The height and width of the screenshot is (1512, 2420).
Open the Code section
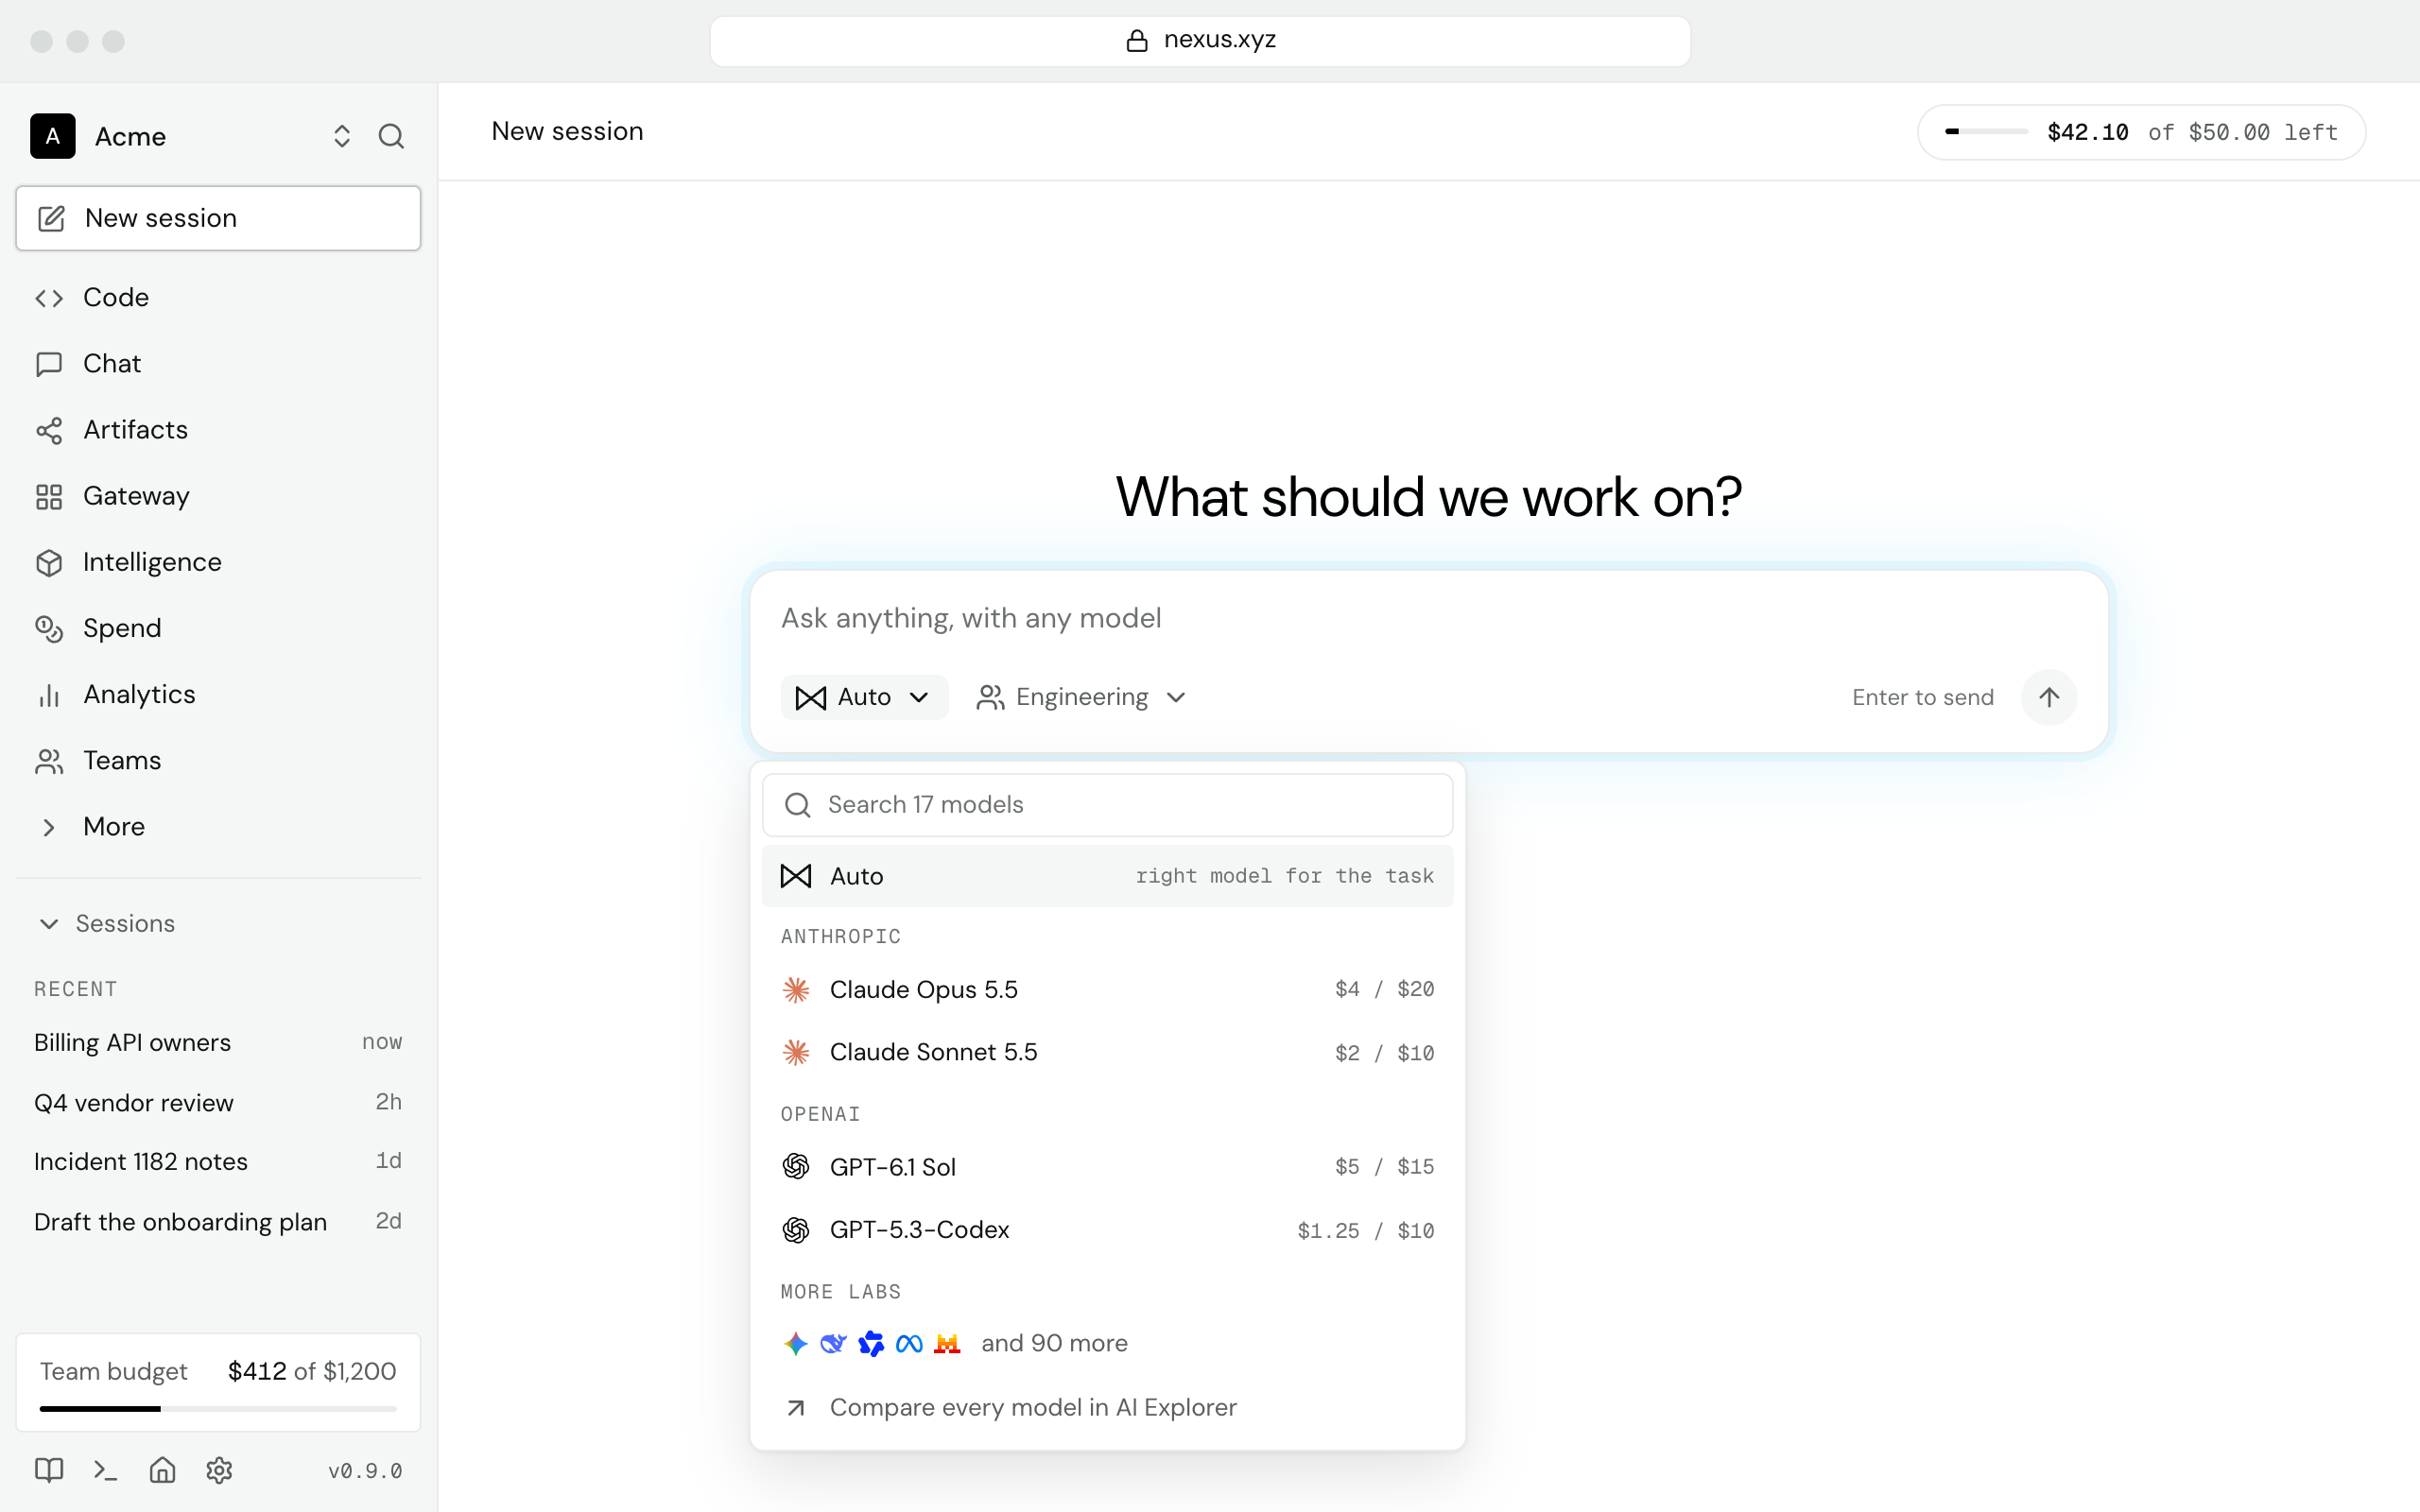[x=218, y=297]
